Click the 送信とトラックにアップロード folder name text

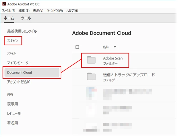(129, 75)
